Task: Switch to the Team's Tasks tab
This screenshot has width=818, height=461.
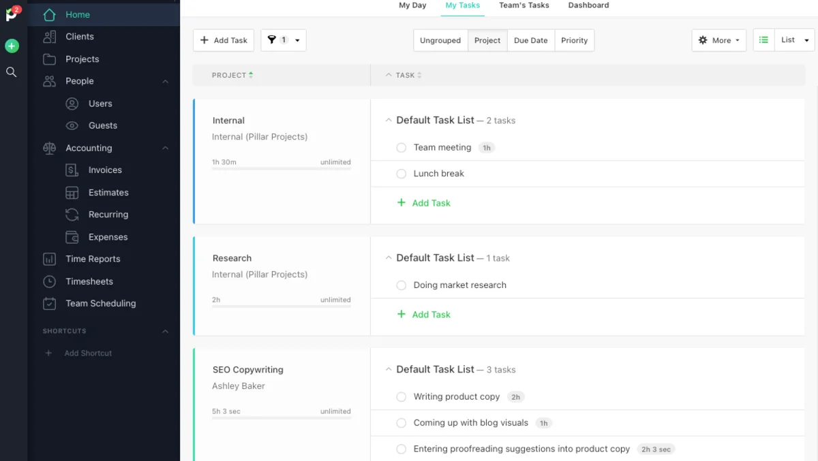Action: [524, 5]
